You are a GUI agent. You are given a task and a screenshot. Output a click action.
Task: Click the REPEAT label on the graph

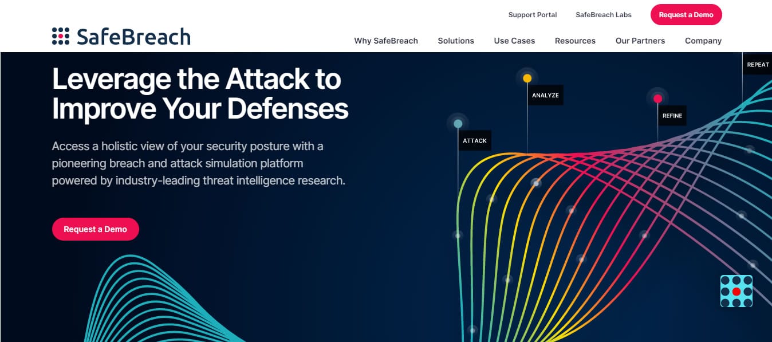[x=758, y=65]
